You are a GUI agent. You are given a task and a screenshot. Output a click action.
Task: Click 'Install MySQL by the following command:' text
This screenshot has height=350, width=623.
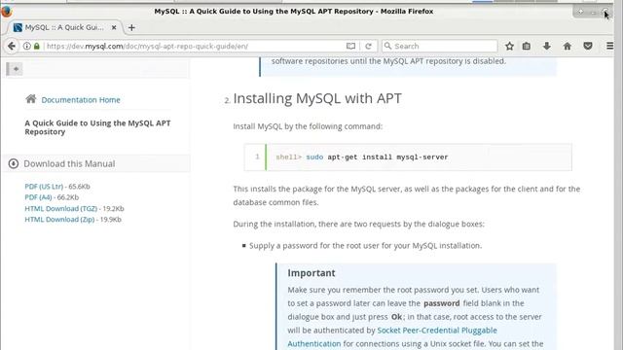click(308, 126)
